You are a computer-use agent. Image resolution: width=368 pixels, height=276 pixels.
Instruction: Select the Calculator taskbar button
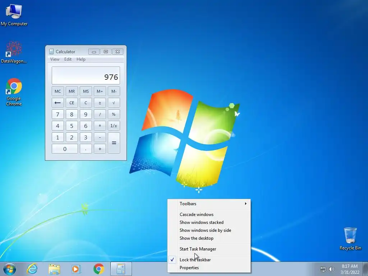pos(121,269)
